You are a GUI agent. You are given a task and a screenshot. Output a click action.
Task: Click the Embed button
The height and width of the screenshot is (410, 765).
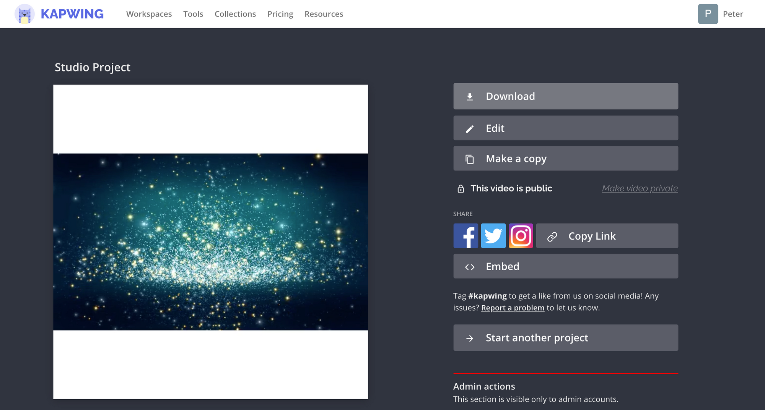click(x=565, y=266)
